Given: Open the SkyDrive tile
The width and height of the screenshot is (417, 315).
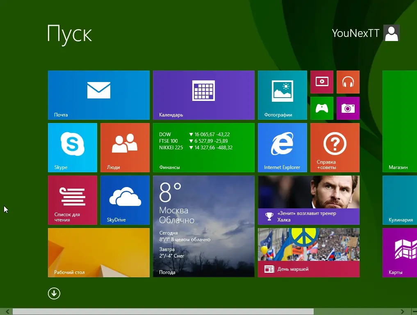Looking at the screenshot, I should click(x=125, y=200).
